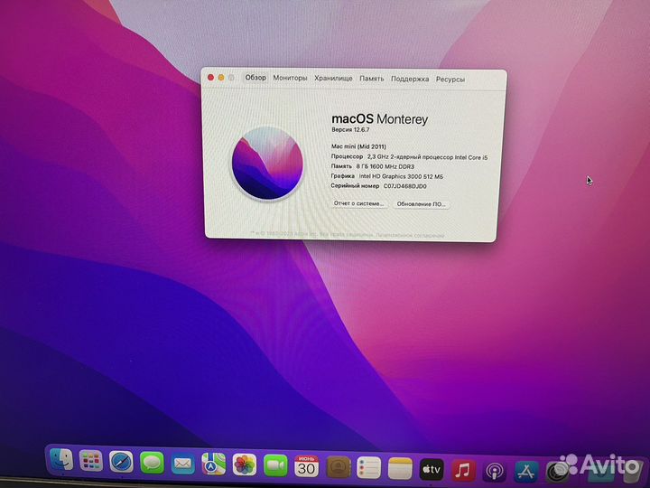The image size is (650, 488).
Task: Close the About This Mac window
Action: point(210,77)
